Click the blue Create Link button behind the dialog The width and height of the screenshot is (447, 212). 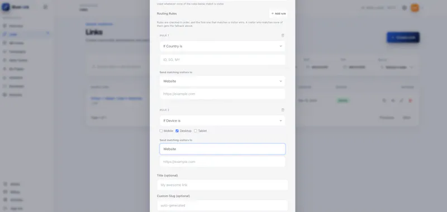(403, 37)
